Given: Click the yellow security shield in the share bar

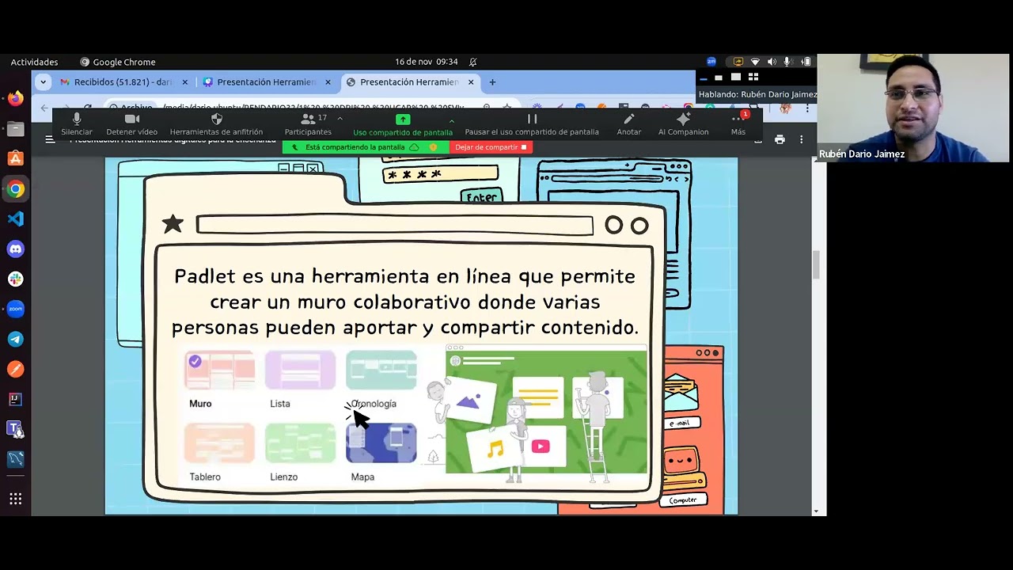Looking at the screenshot, I should (433, 147).
